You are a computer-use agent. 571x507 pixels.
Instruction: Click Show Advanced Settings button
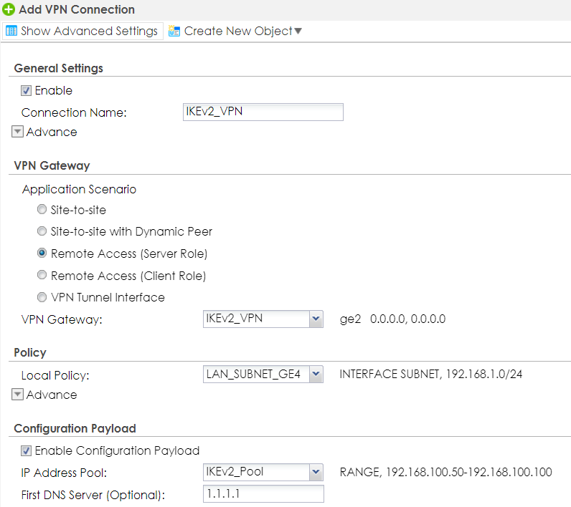pyautogui.click(x=88, y=32)
